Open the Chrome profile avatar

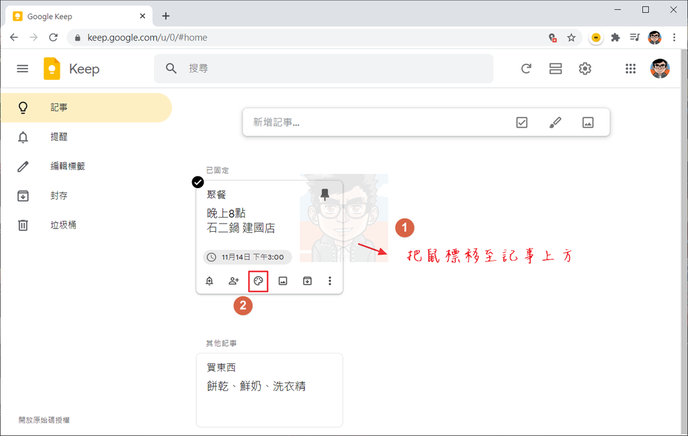pos(654,37)
